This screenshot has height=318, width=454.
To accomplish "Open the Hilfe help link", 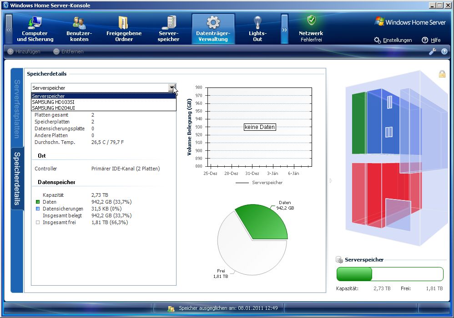I will pos(431,40).
